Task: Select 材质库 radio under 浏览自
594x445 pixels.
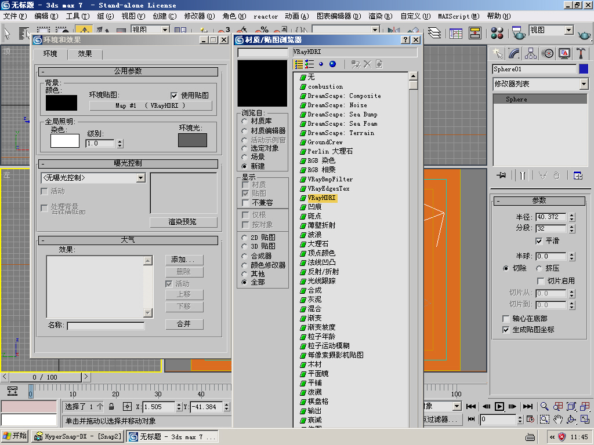Action: click(x=244, y=121)
